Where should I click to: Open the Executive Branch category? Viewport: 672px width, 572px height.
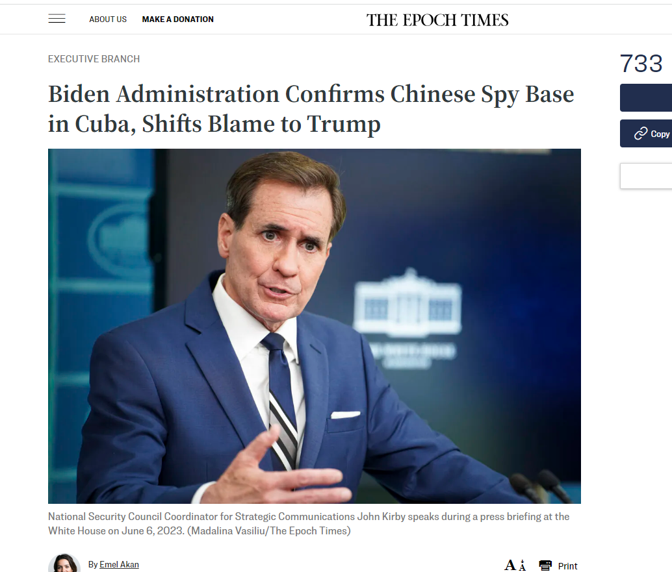(94, 58)
